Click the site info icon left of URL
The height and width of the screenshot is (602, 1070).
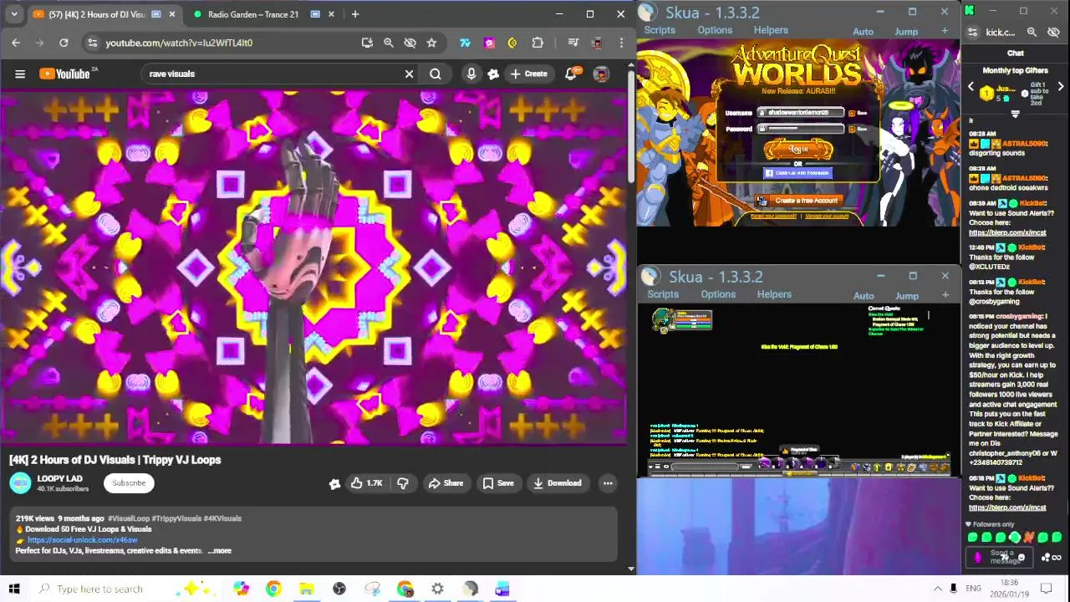click(x=92, y=43)
